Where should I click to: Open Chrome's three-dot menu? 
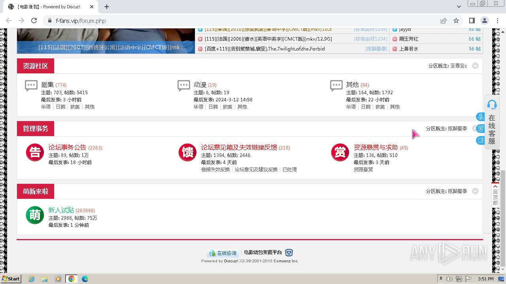[x=497, y=21]
